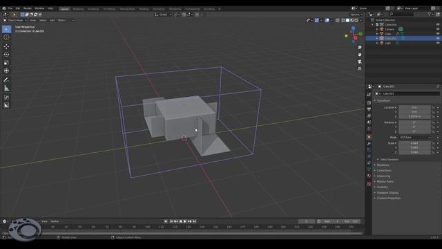Open the Output properties tab
The width and height of the screenshot is (442, 249).
pos(369,109)
